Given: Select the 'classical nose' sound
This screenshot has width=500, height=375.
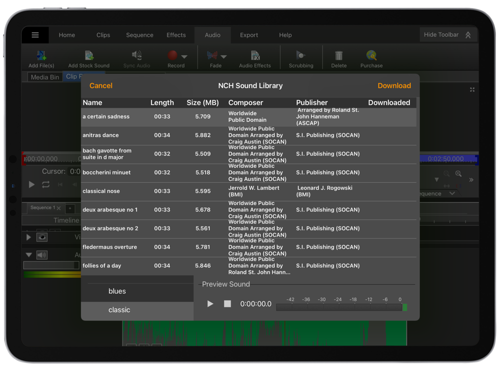Looking at the screenshot, I should (248, 191).
